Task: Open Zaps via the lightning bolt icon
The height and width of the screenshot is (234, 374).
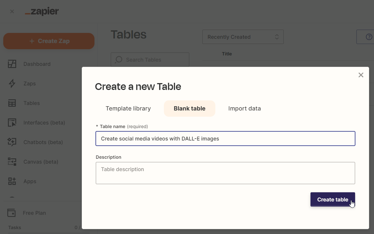Action: tap(12, 83)
